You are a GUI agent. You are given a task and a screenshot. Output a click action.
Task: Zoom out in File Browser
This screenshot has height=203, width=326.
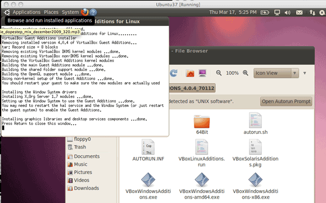click(x=219, y=73)
